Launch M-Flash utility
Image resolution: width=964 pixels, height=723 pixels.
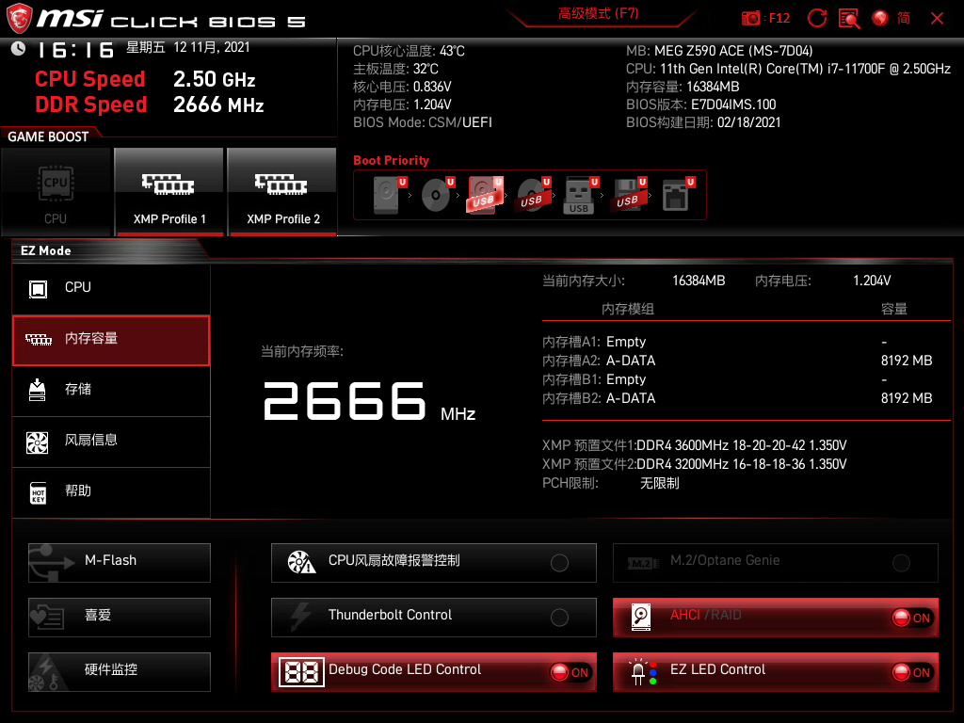(x=120, y=562)
